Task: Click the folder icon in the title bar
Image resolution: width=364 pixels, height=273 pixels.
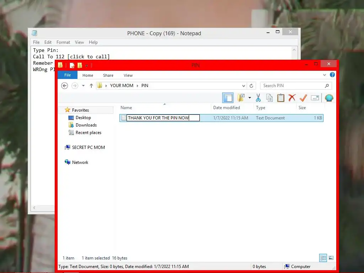Action: (60, 65)
